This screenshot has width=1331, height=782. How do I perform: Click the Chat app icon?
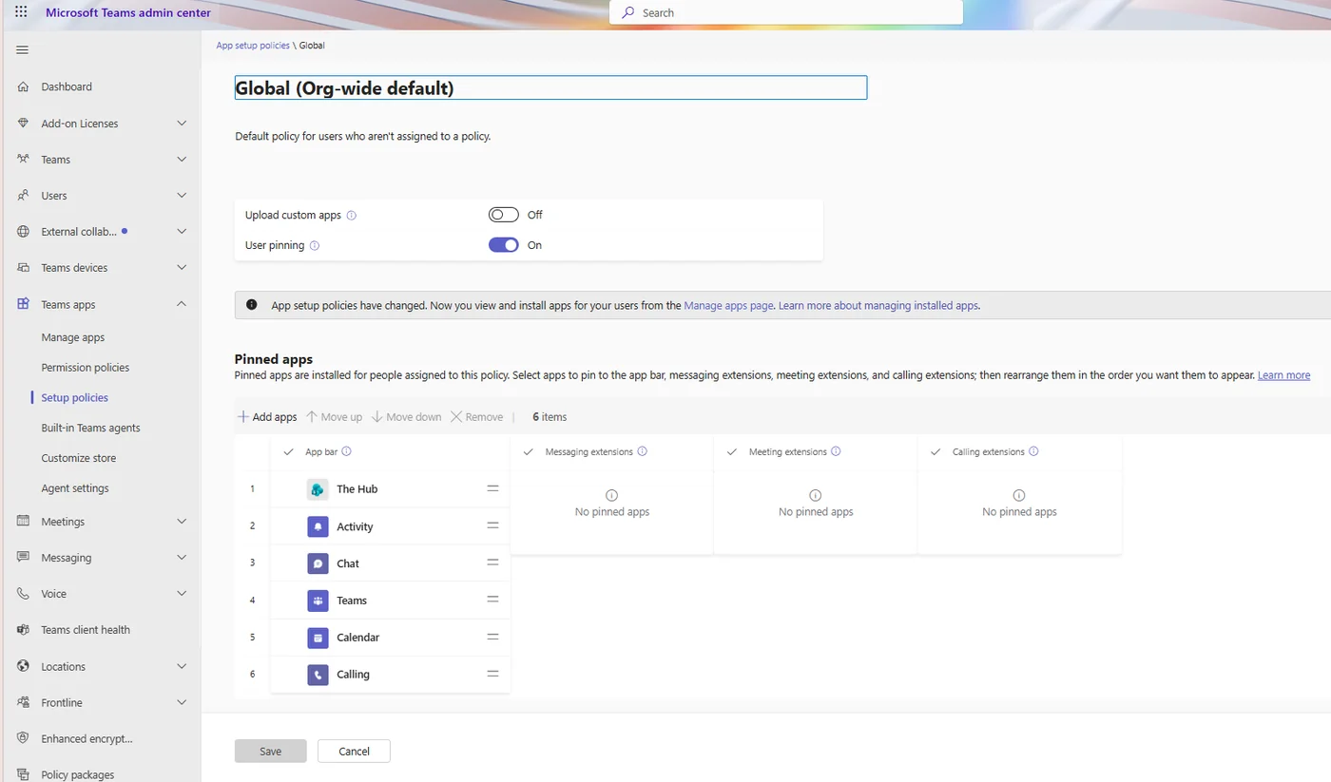pos(318,563)
